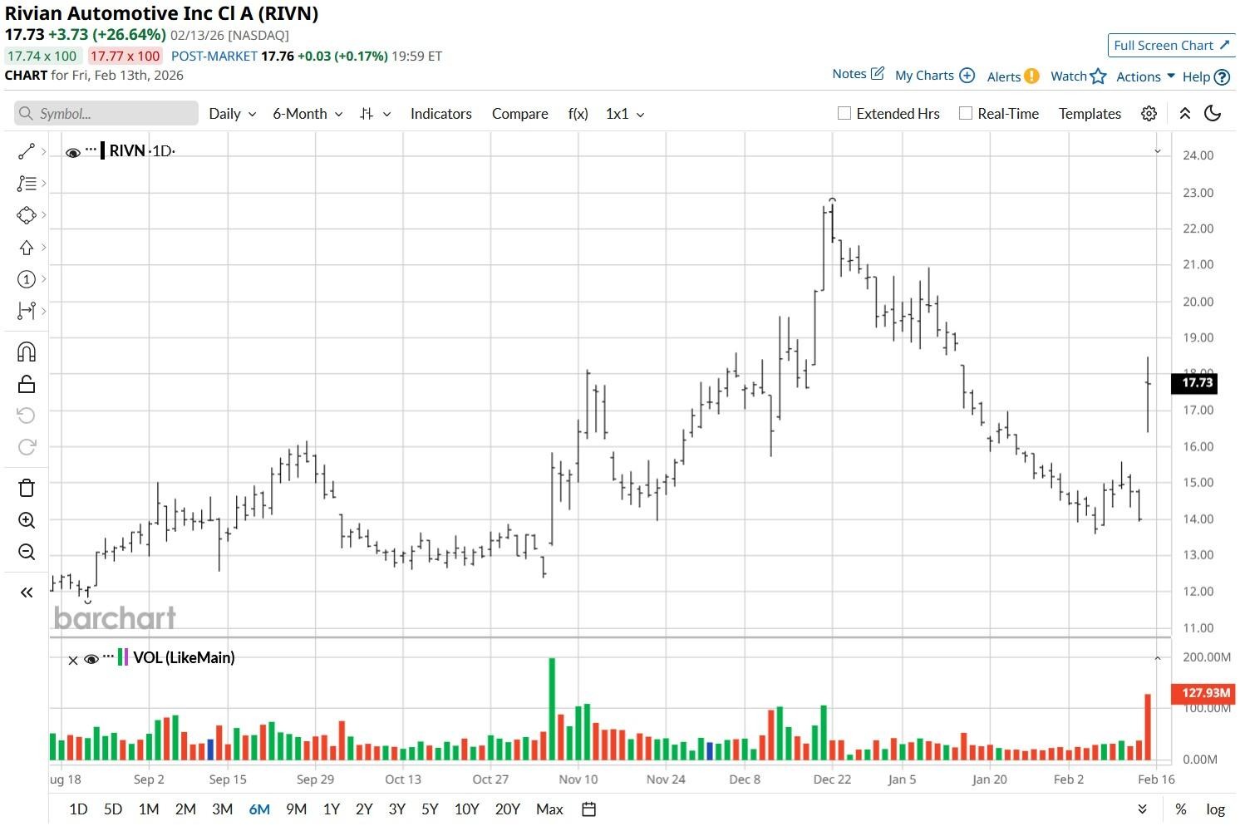Click the lock drawings icon
1240x826 pixels.
tap(27, 384)
